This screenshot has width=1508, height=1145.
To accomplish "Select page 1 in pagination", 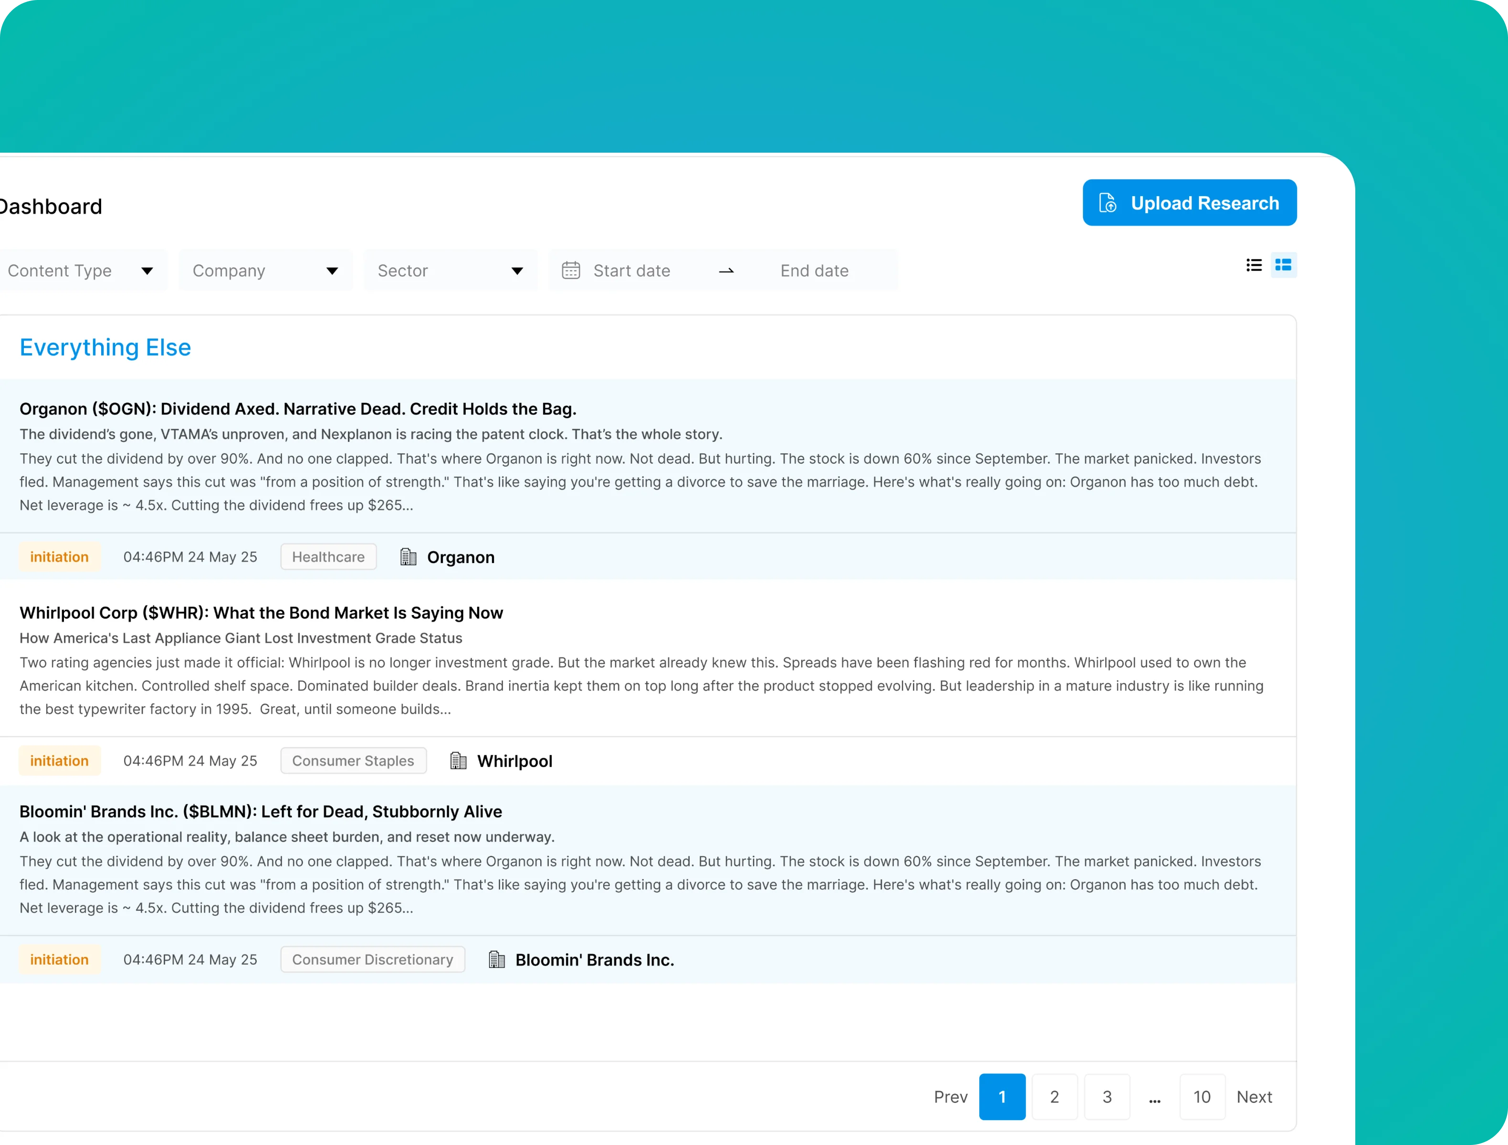I will (1002, 1097).
